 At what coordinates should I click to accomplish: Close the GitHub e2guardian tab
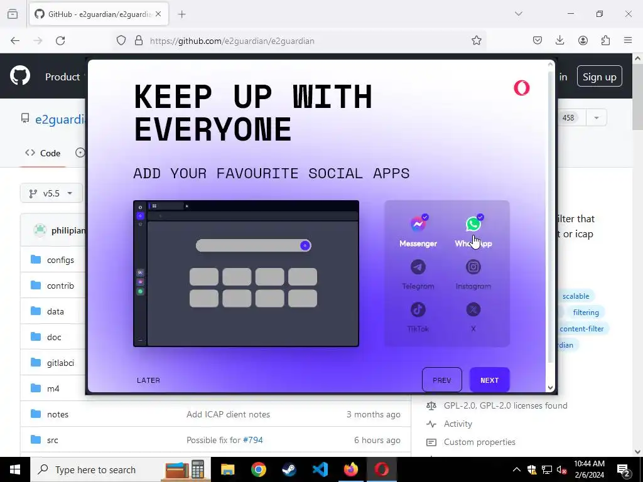point(158,14)
